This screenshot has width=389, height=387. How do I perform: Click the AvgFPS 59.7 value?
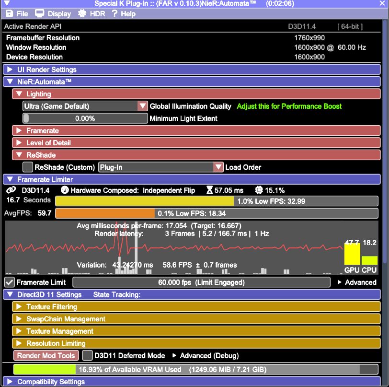point(45,213)
